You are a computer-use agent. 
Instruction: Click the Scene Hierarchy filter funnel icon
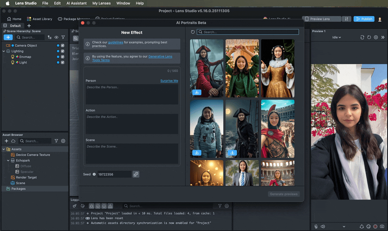[63, 37]
